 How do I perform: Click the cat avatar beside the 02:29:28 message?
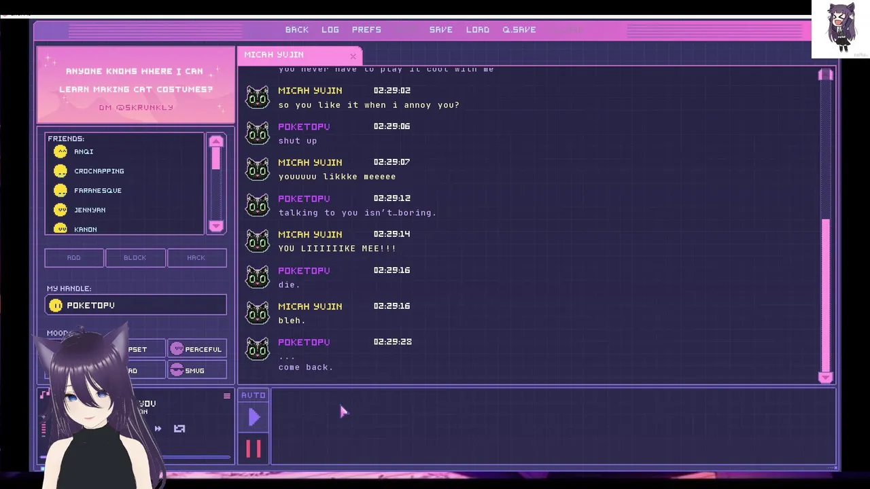click(x=258, y=349)
